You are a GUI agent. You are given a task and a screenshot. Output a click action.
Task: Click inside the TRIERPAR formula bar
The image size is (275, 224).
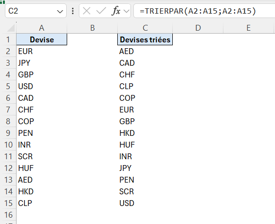[x=204, y=11]
